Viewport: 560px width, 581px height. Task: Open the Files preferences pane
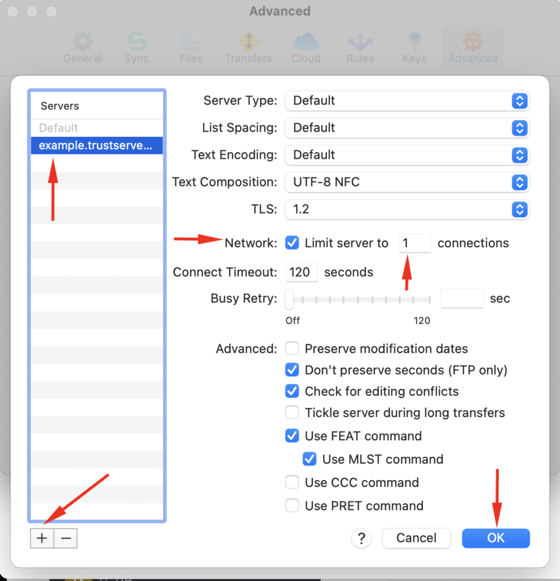point(191,47)
